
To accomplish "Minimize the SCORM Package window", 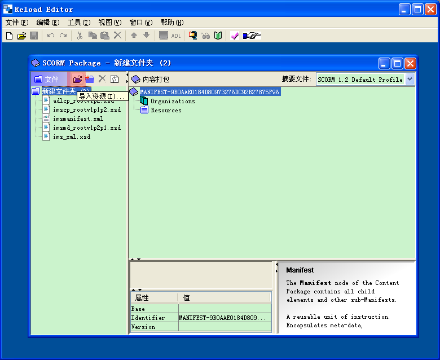I will (384, 63).
